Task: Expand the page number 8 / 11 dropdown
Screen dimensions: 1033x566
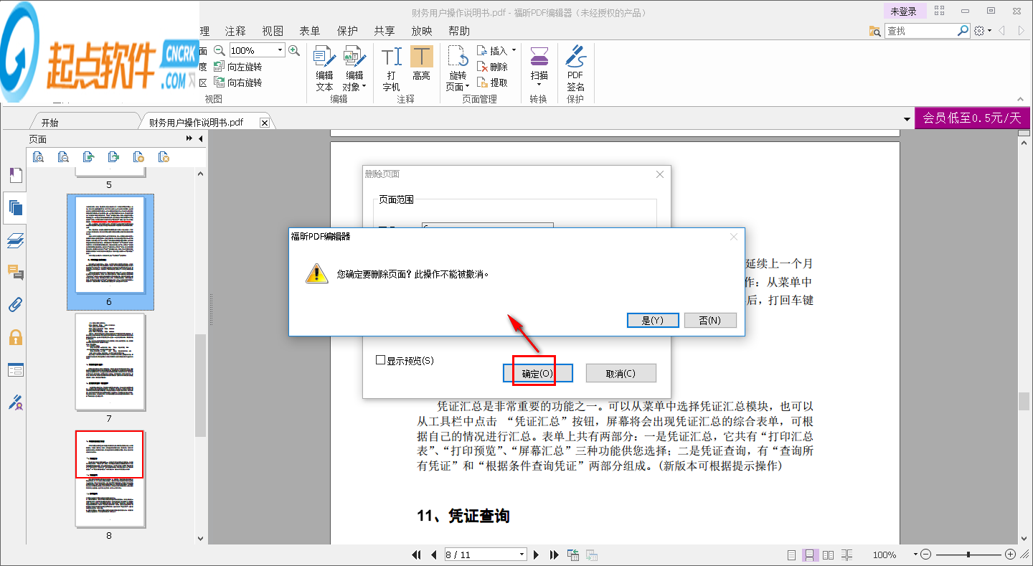Action: (x=522, y=555)
